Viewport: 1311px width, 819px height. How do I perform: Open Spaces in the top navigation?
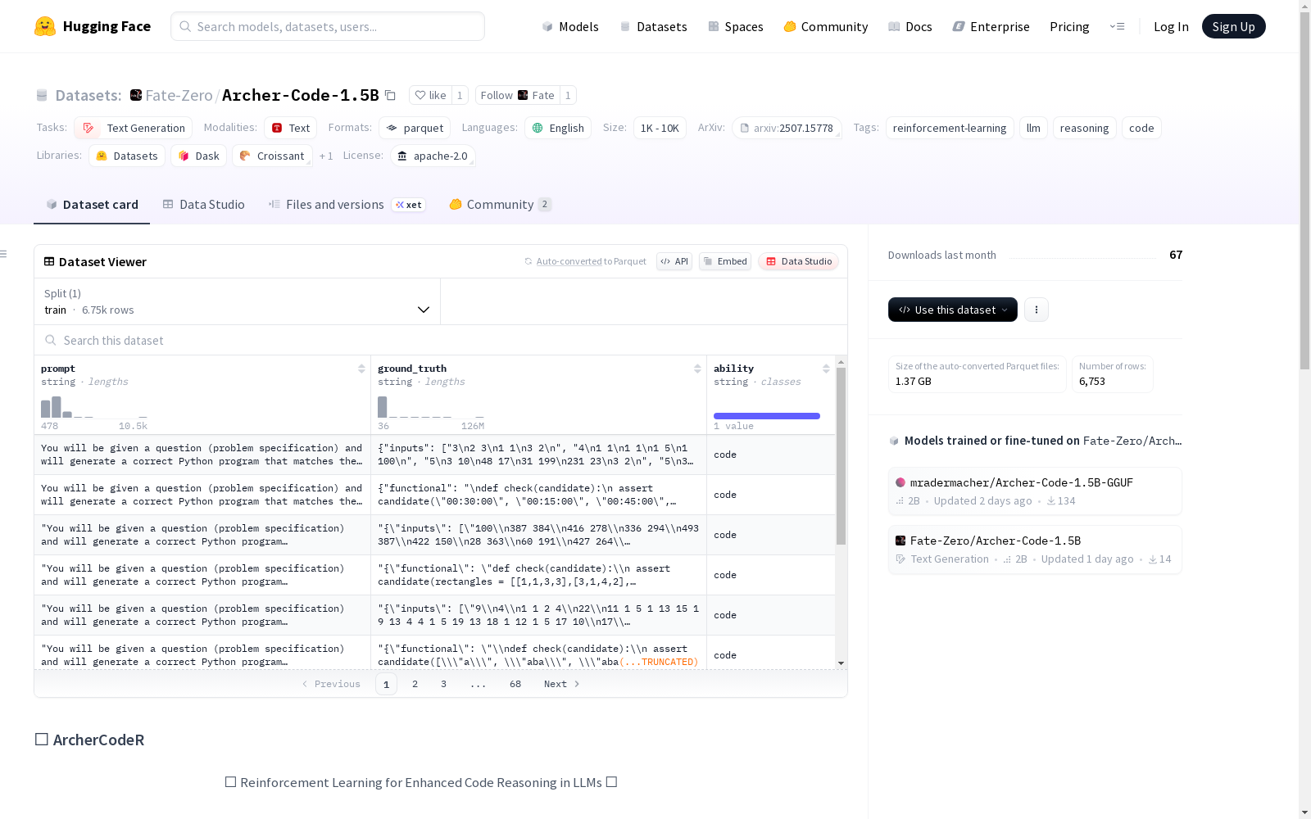pyautogui.click(x=736, y=26)
